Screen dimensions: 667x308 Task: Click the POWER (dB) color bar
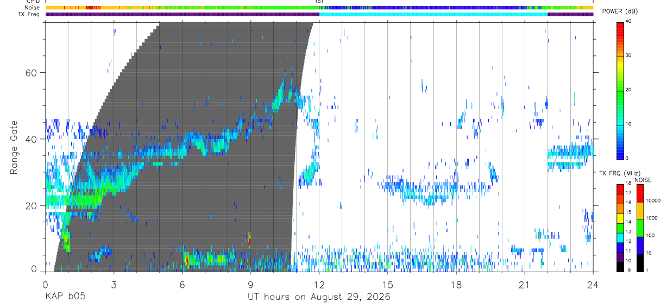pyautogui.click(x=620, y=90)
